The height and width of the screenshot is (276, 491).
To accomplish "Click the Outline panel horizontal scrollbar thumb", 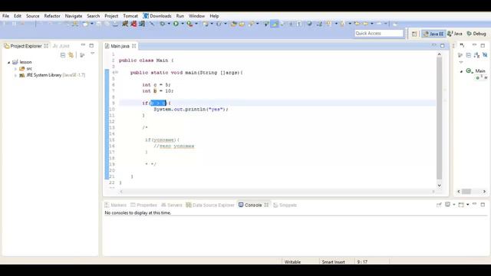I will pyautogui.click(x=466, y=191).
